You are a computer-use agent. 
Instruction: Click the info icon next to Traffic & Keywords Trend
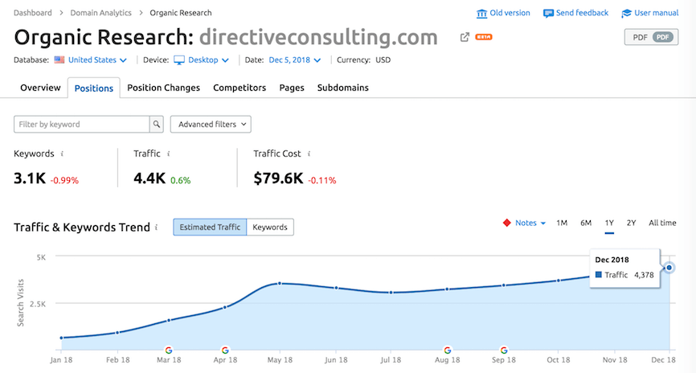156,227
